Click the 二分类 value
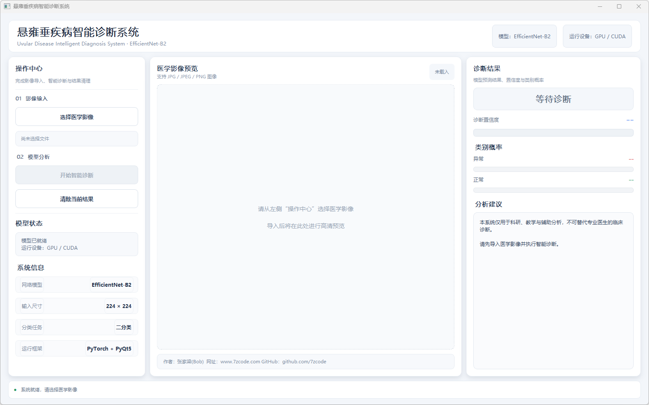Screen dimensions: 649x405 click(124, 327)
